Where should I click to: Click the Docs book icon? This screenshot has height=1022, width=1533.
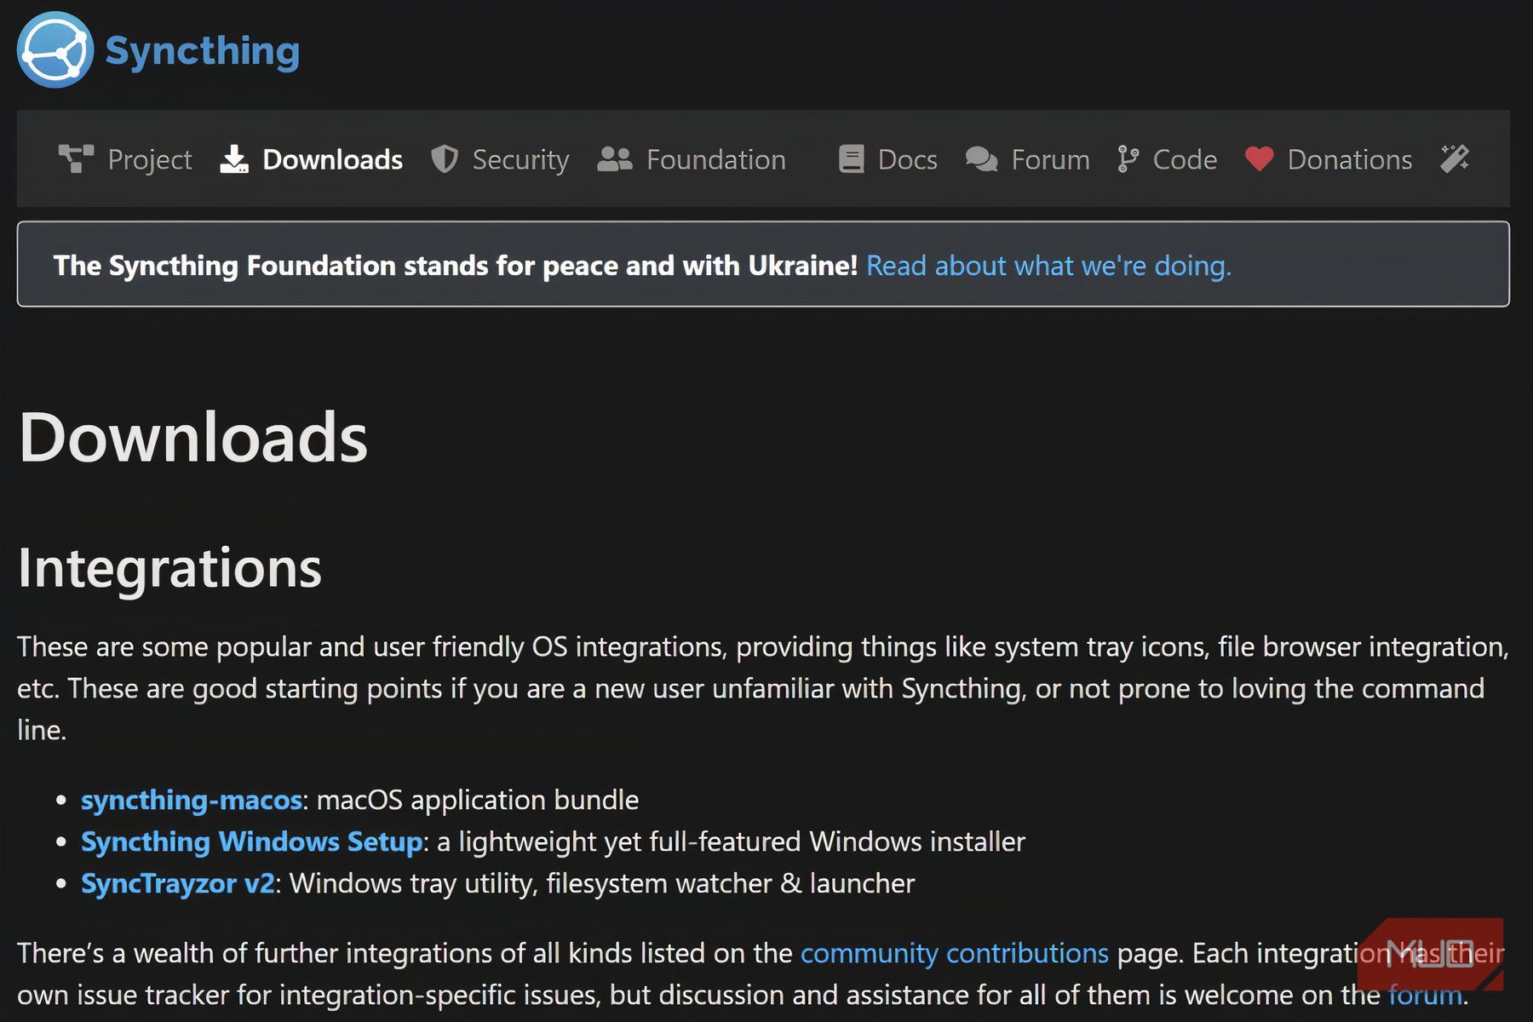click(x=851, y=159)
